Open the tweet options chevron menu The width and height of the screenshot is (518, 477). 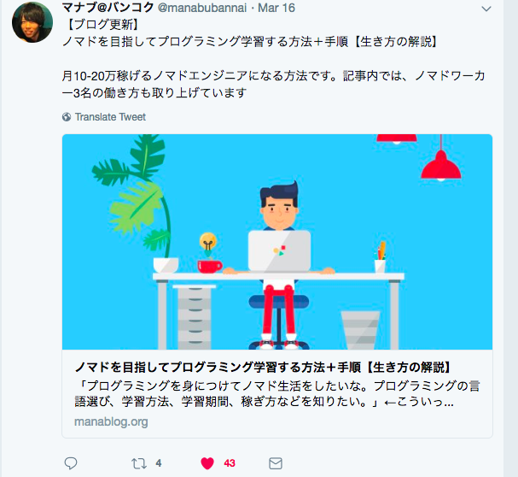486,9
